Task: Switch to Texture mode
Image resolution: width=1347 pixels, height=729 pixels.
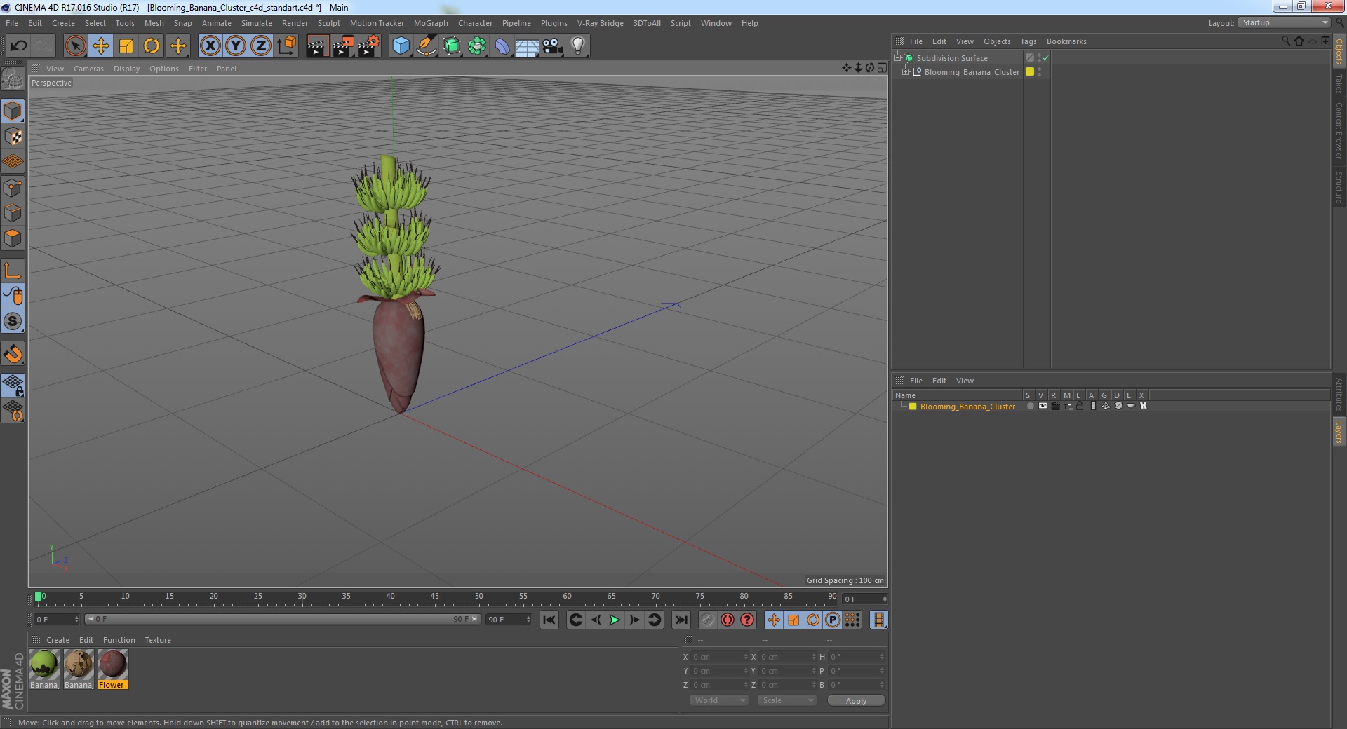Action: click(13, 137)
